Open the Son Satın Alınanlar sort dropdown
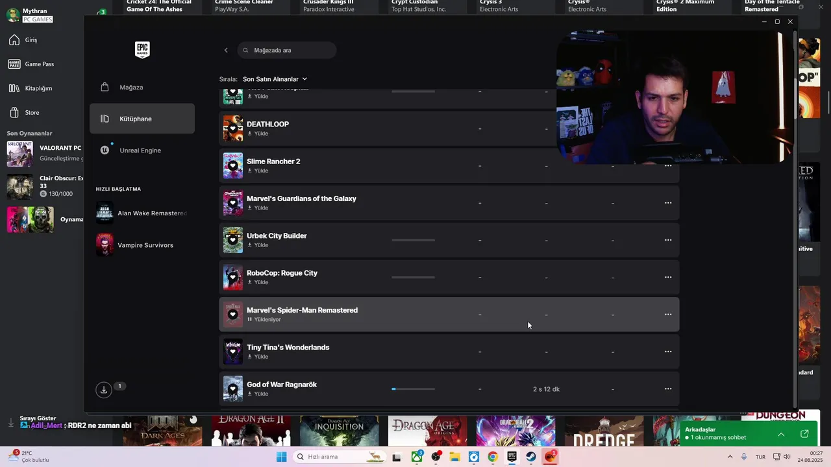The image size is (831, 467). tap(275, 79)
